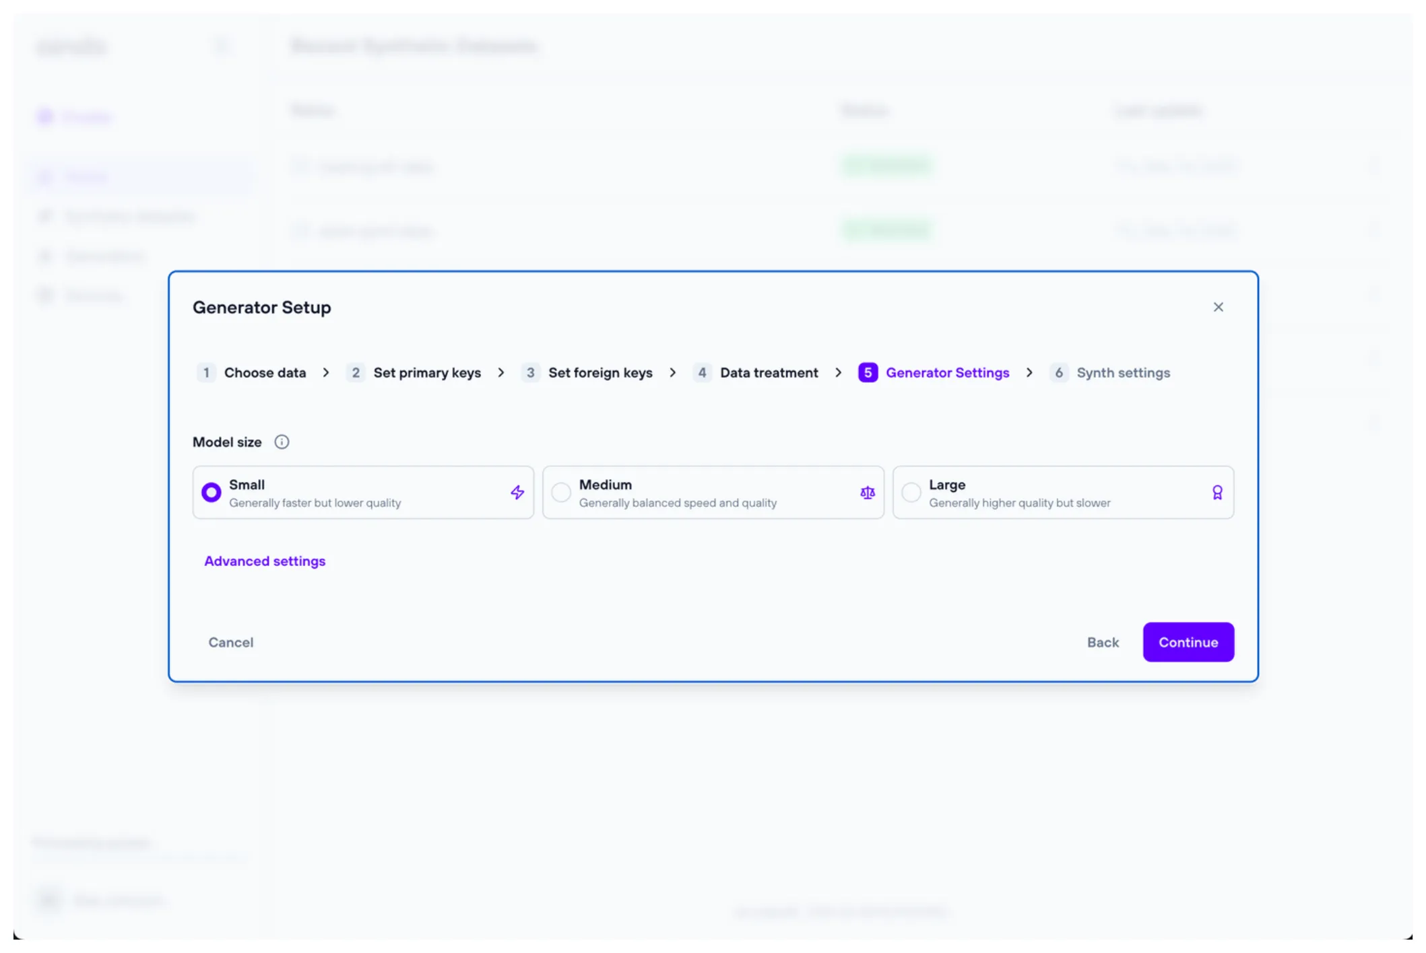Select the Small model size radio
1426x953 pixels.
212,493
